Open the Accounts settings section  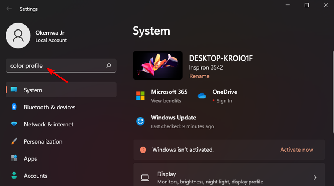pyautogui.click(x=35, y=176)
